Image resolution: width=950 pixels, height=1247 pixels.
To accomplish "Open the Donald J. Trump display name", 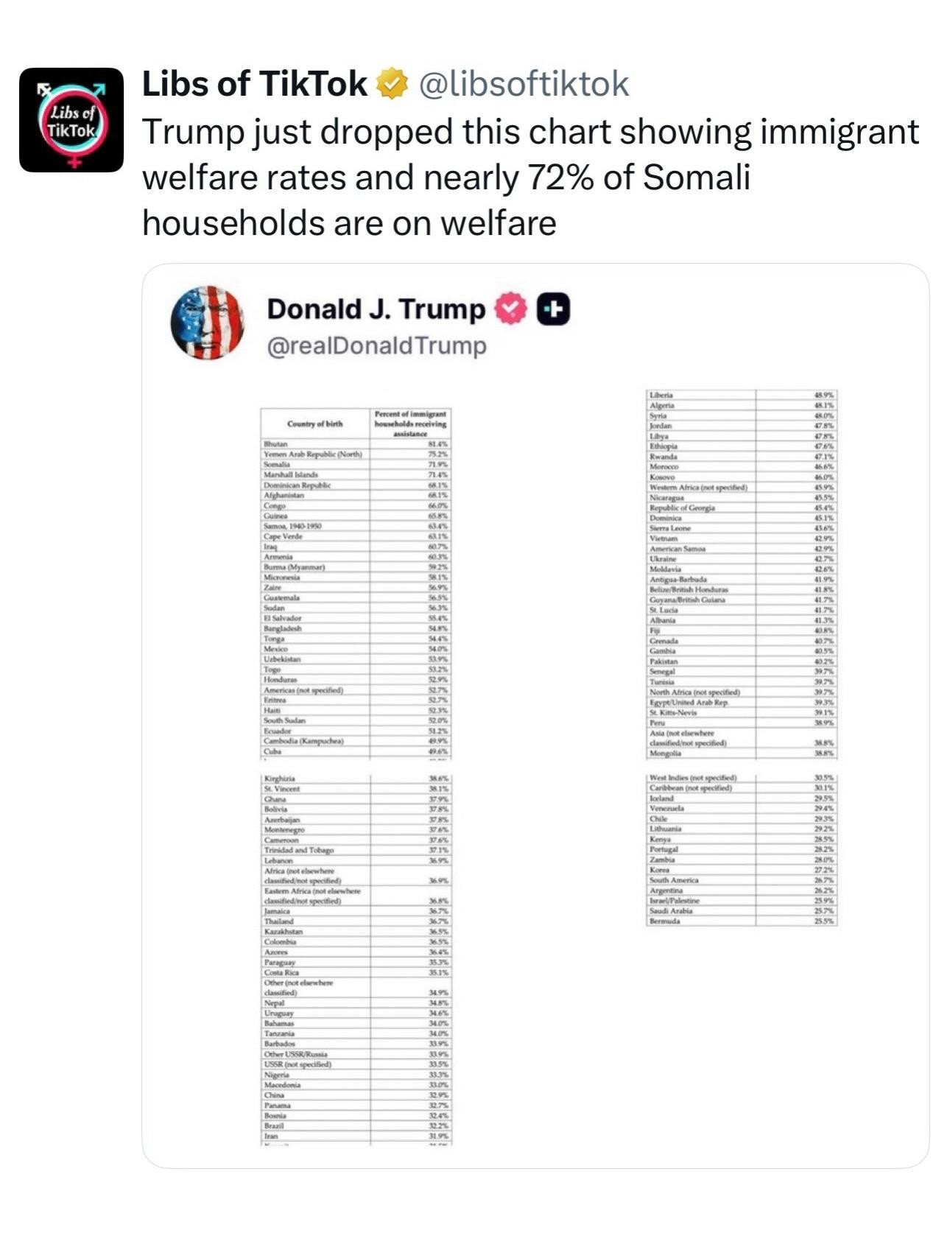I will (x=376, y=309).
